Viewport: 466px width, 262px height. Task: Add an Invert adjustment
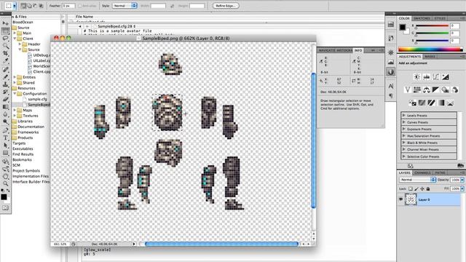[413, 103]
